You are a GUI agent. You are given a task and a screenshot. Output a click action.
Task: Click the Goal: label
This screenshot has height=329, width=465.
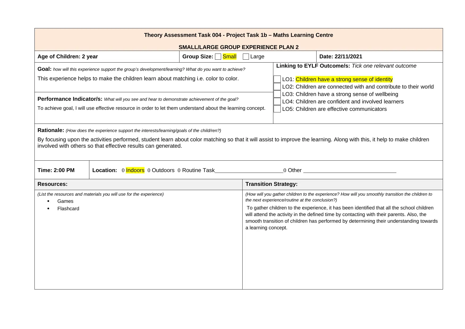pos(45,69)
